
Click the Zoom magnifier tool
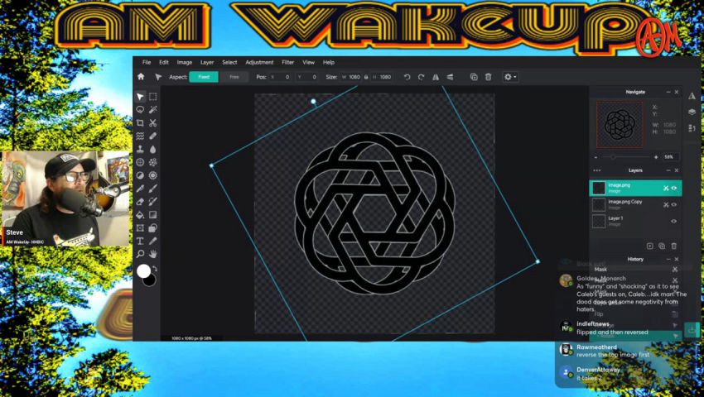tap(140, 254)
